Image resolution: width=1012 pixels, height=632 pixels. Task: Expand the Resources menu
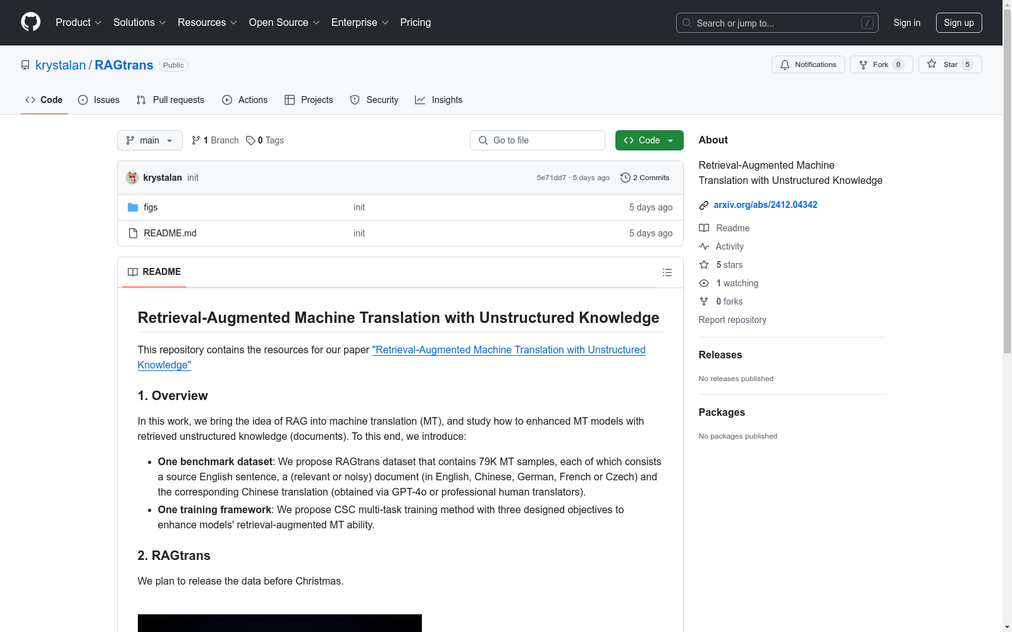pyautogui.click(x=207, y=23)
